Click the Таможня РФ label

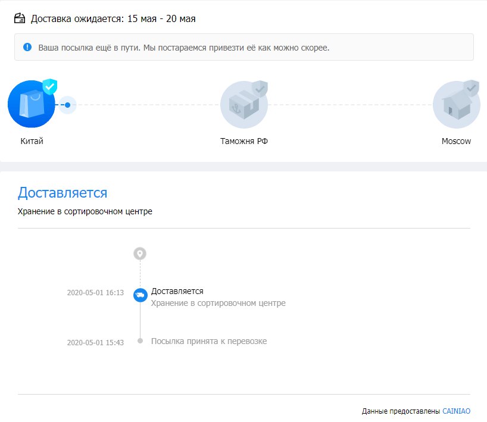tap(244, 141)
